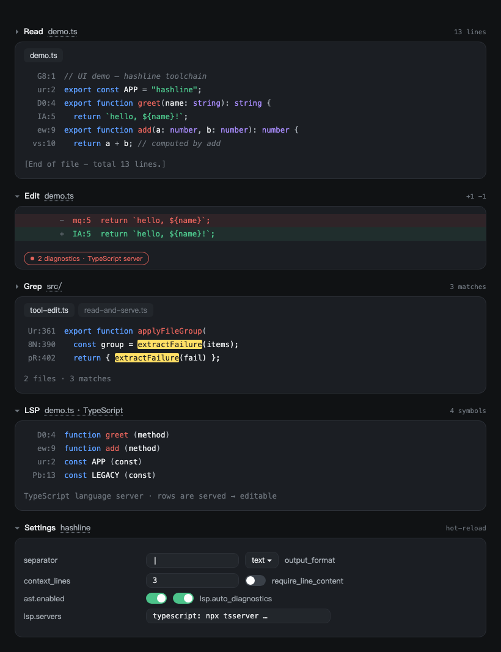Viewport: 501px width, 652px height.
Task: Open the src/ link in Grep header
Action: (54, 287)
